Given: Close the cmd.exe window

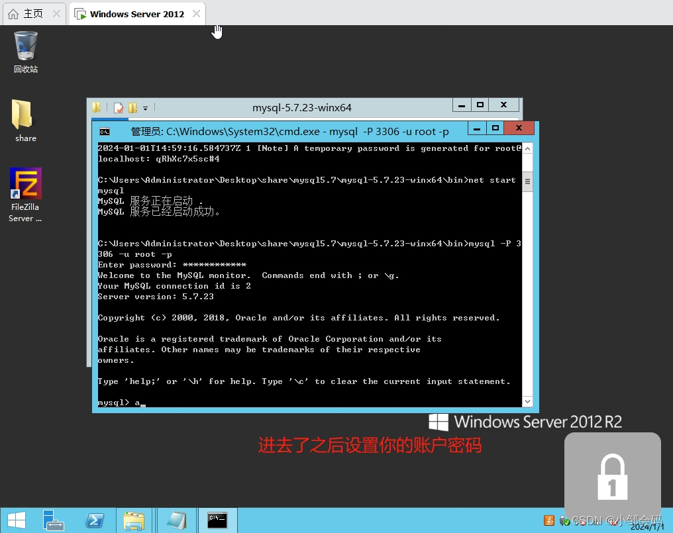Looking at the screenshot, I should click(519, 128).
